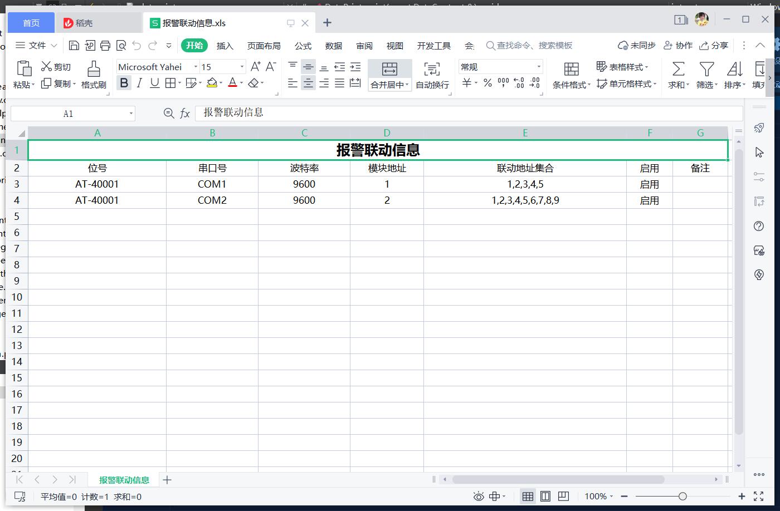Click the Filter (筛选) funnel icon
Viewport: 780px width, 511px height.
(x=706, y=68)
